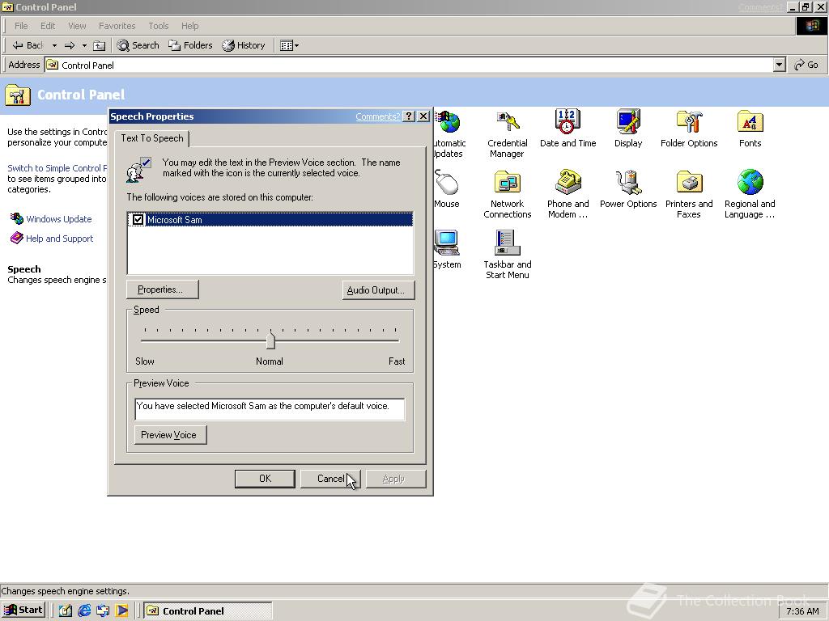Select the Text To Speech tab

click(x=151, y=138)
